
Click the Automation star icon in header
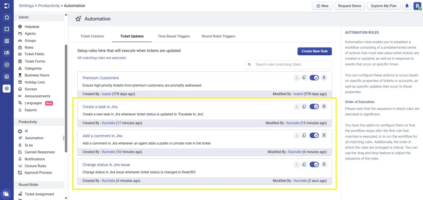click(x=78, y=19)
